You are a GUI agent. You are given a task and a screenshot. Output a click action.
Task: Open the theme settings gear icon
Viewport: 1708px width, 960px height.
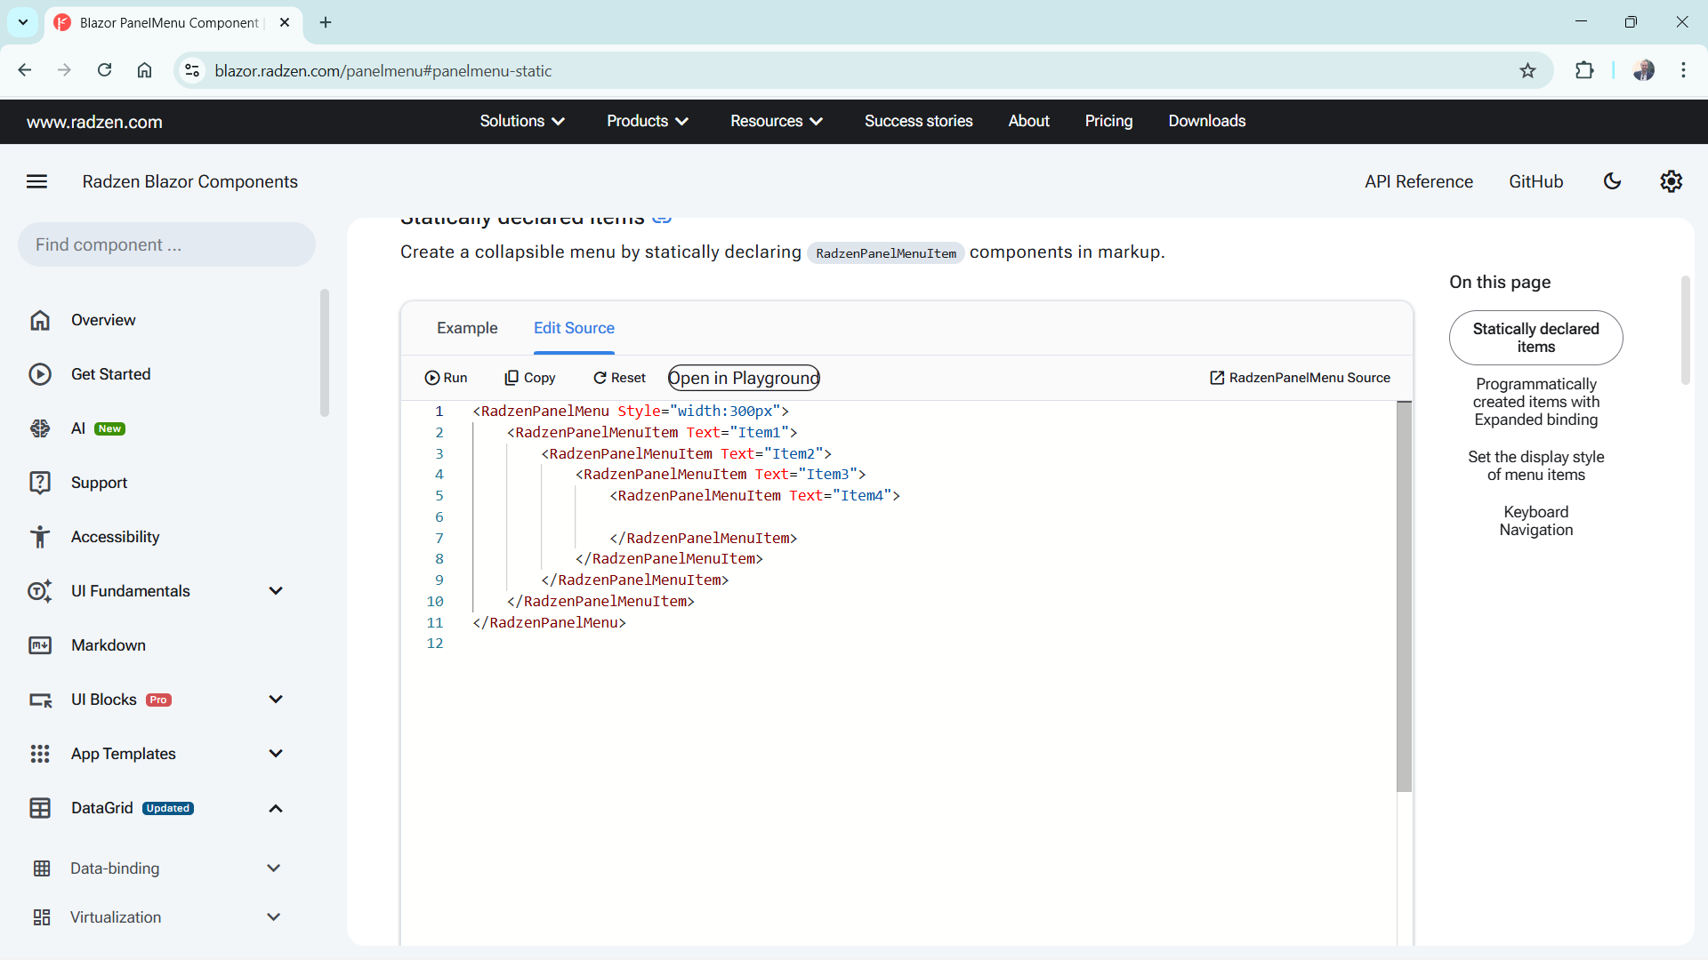tap(1671, 181)
